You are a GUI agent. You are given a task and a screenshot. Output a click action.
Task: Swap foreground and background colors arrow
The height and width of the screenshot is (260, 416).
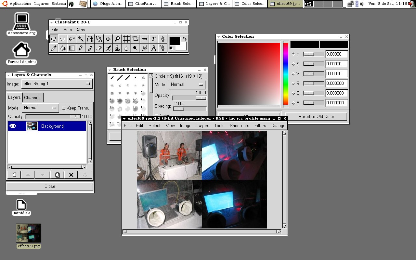click(x=185, y=39)
